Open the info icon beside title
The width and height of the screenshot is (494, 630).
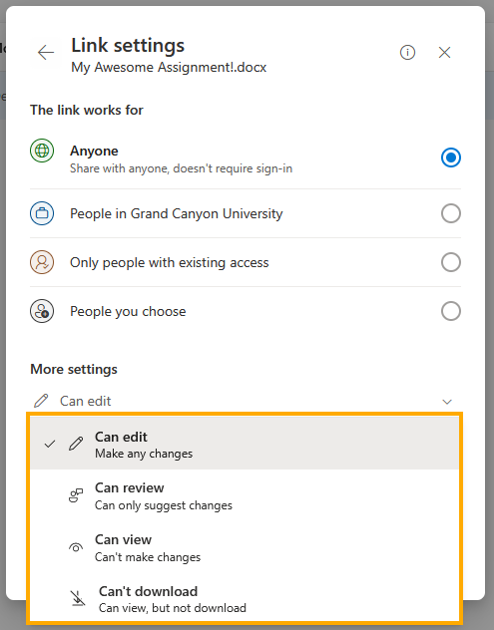tap(407, 52)
